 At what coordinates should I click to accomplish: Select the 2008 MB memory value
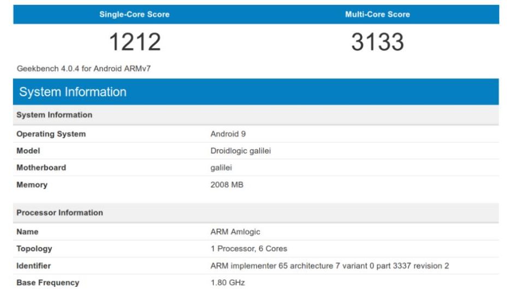tap(227, 185)
